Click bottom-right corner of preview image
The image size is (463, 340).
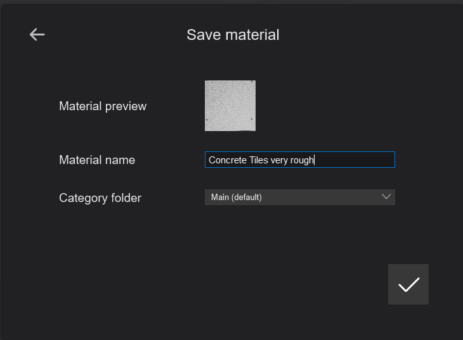pos(253,129)
